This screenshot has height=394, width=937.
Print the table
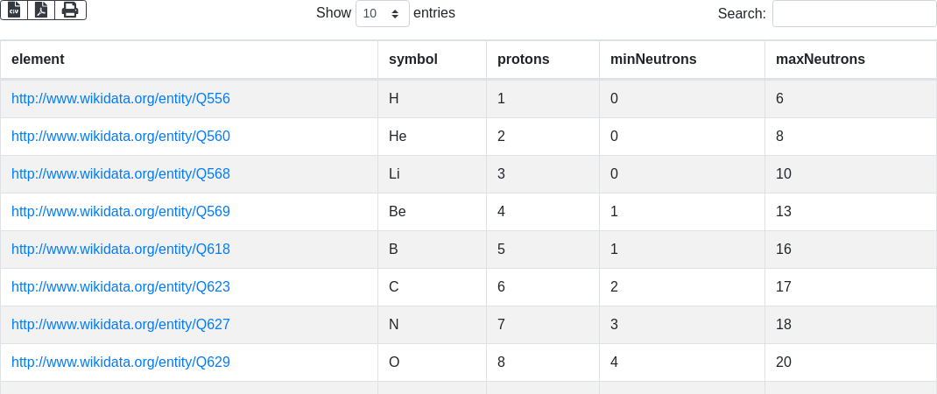pos(70,10)
